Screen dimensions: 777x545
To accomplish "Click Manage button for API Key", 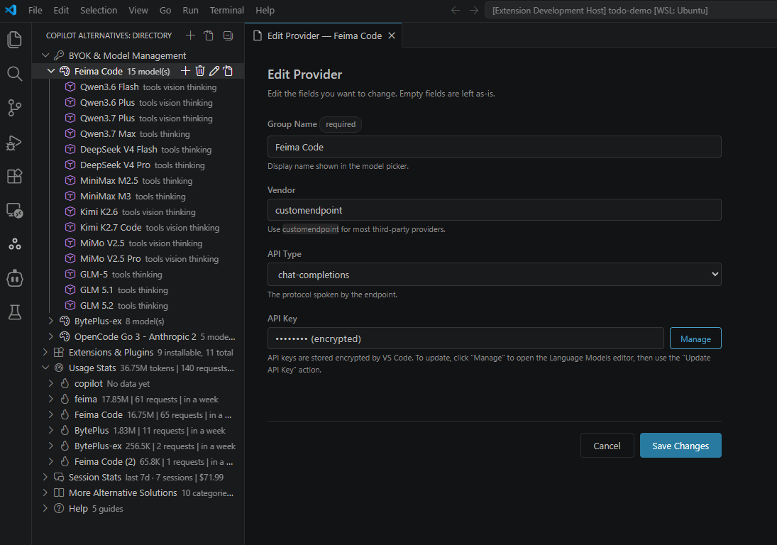I will click(695, 338).
